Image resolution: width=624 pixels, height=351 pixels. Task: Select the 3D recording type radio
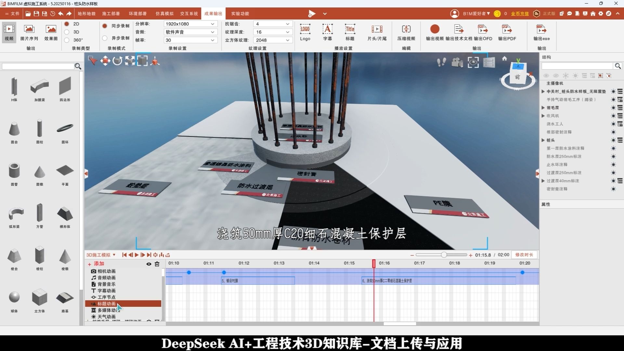click(x=67, y=32)
